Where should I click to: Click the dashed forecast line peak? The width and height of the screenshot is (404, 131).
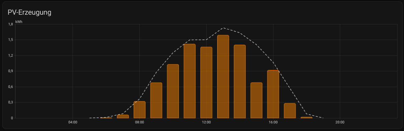point(223,28)
